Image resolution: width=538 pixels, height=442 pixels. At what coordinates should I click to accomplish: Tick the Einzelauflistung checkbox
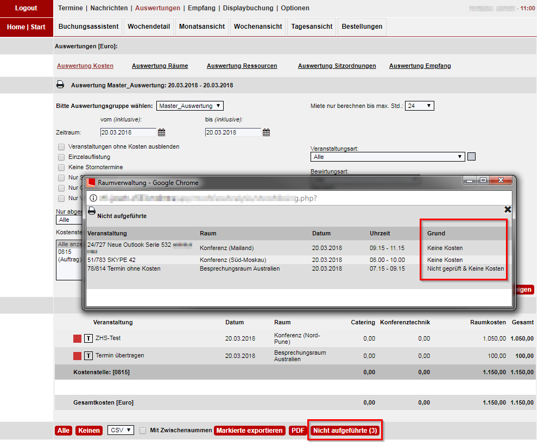(x=61, y=157)
